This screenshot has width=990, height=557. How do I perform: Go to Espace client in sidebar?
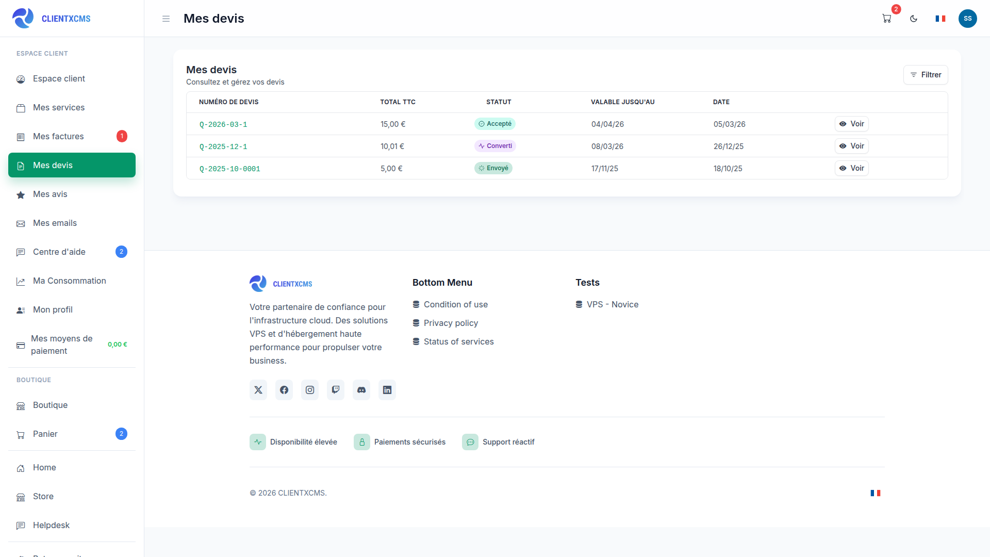click(x=72, y=78)
